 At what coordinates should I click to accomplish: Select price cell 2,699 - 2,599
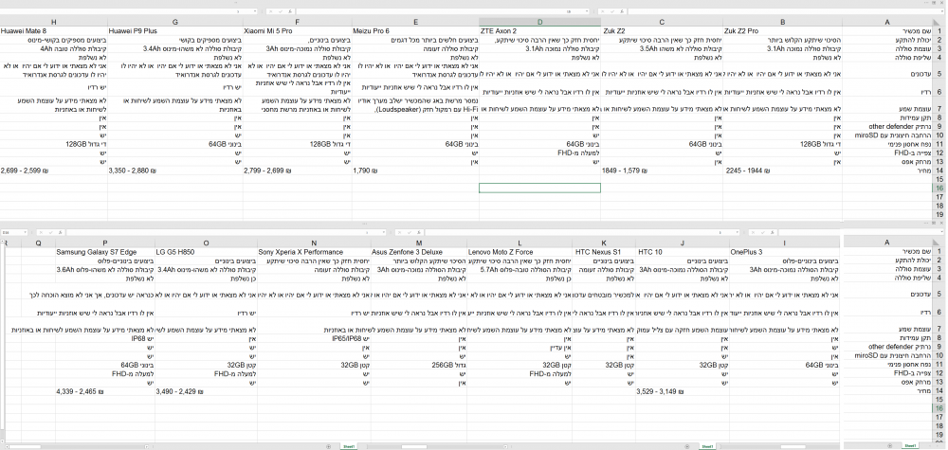point(54,171)
